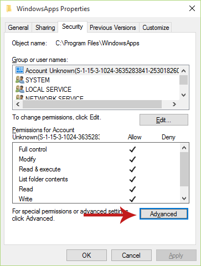Click the permissions list scrollbar thumb
The height and width of the screenshot is (266, 201).
(184, 169)
